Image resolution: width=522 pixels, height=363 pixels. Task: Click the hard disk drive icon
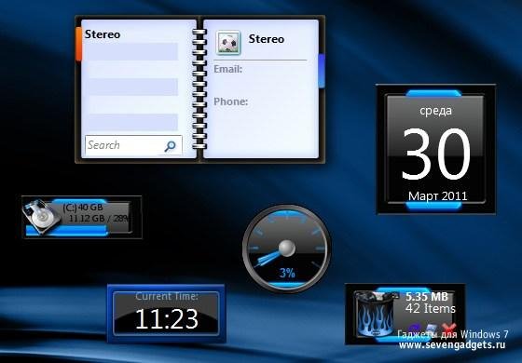(41, 217)
